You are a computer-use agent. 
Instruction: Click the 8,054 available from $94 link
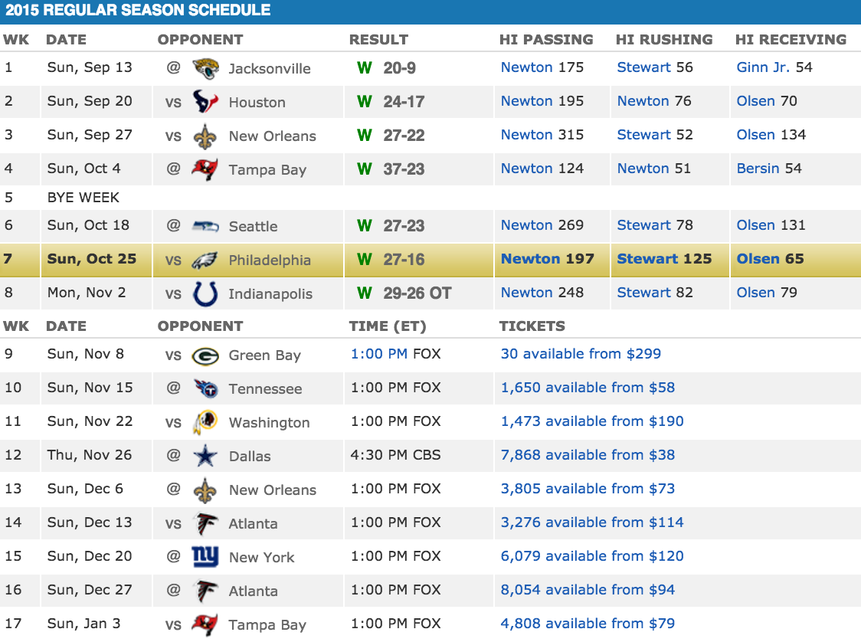click(588, 590)
